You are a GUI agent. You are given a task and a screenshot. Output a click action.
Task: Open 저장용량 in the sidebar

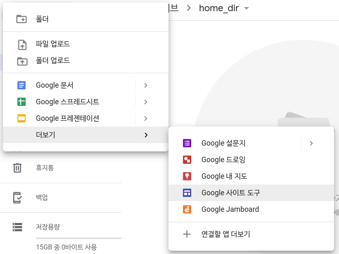(48, 227)
